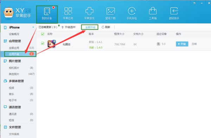Screen dimensions: 211x138
Task: Minimize the XY helper window
Action: (x=202, y=3)
